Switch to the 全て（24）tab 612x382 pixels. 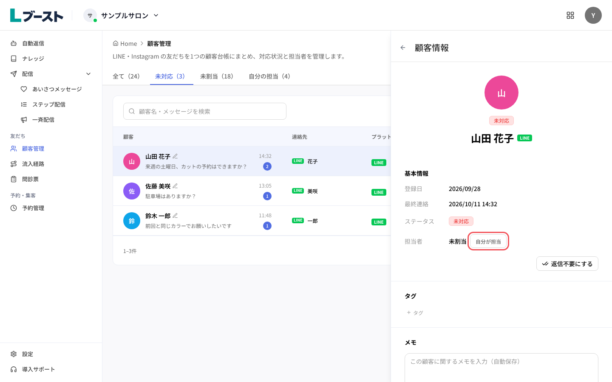click(126, 76)
